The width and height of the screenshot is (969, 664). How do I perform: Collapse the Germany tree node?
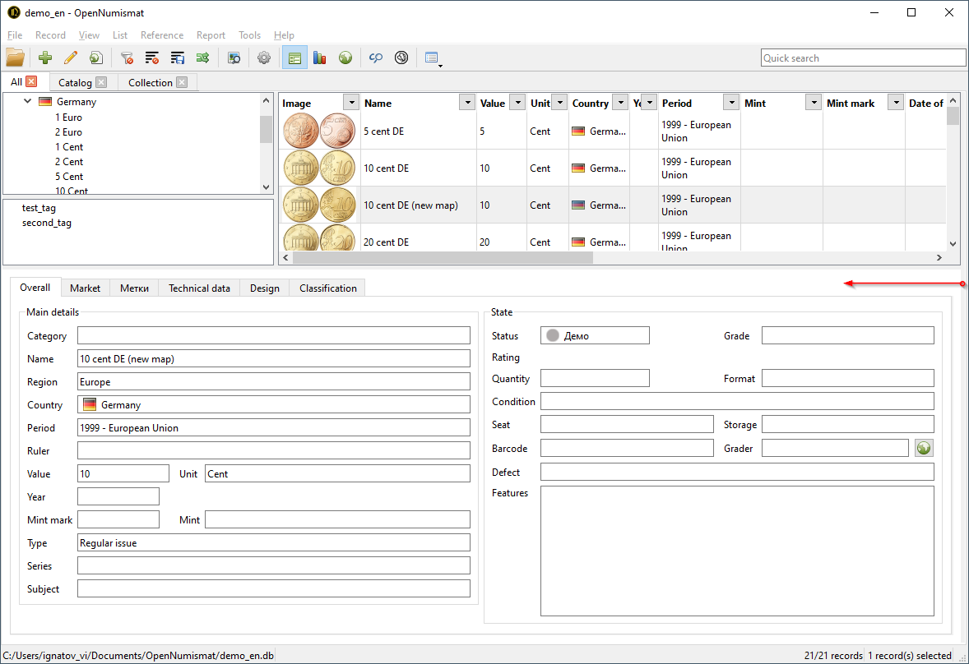coord(28,102)
